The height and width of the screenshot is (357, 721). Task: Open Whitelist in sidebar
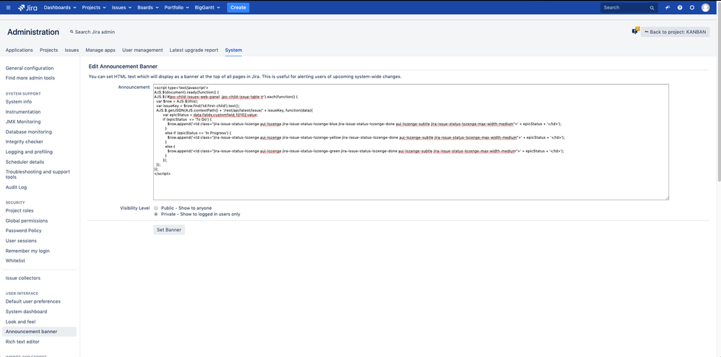pyautogui.click(x=15, y=261)
